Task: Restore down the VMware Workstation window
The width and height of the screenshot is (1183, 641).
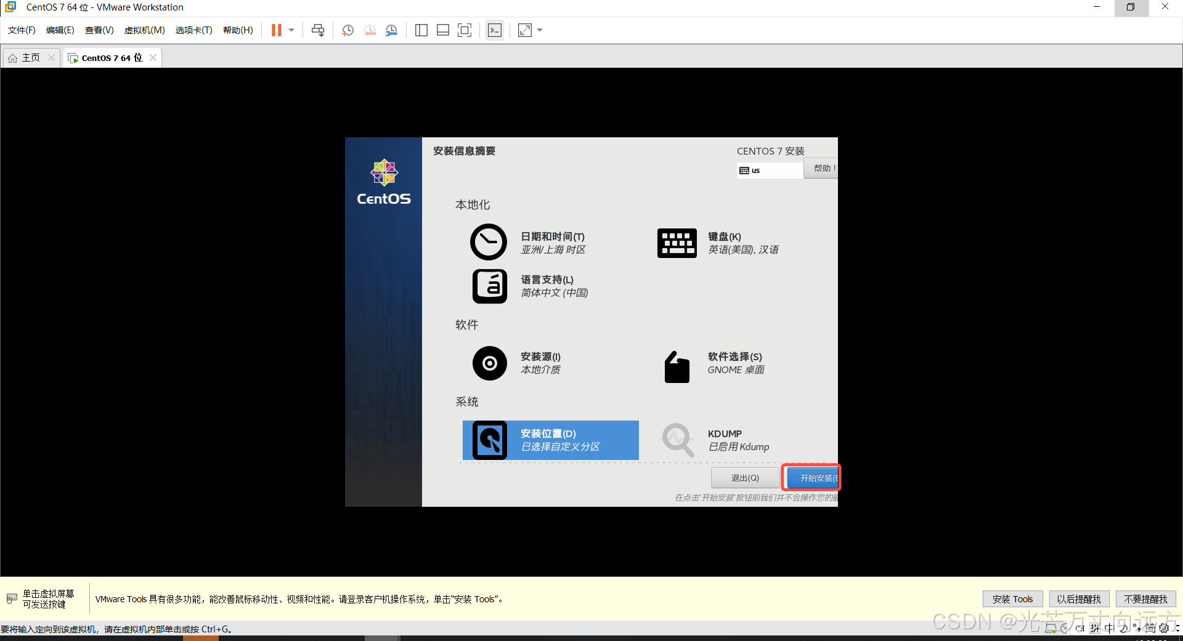Action: [1131, 7]
